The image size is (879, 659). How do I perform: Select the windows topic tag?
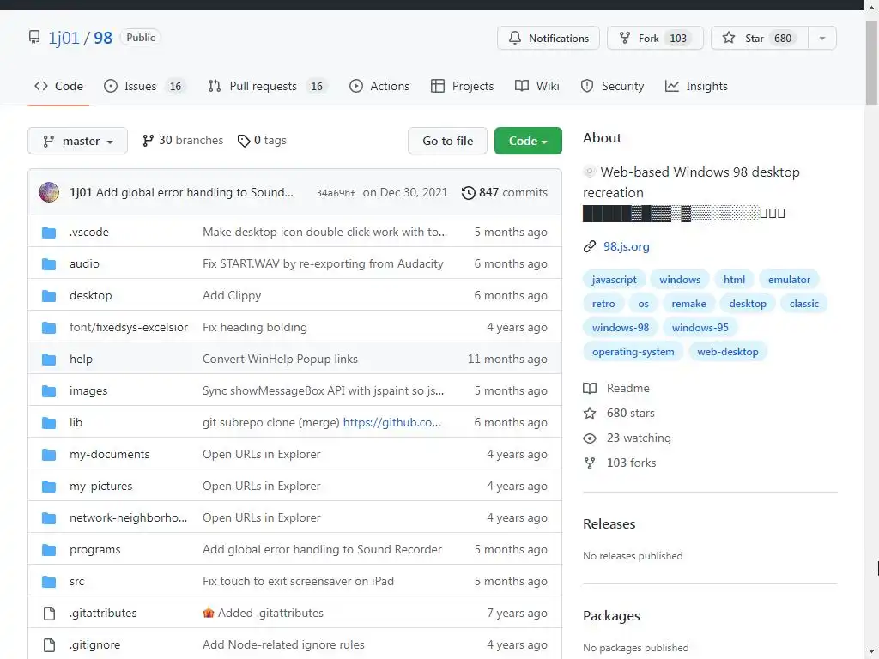coord(680,280)
